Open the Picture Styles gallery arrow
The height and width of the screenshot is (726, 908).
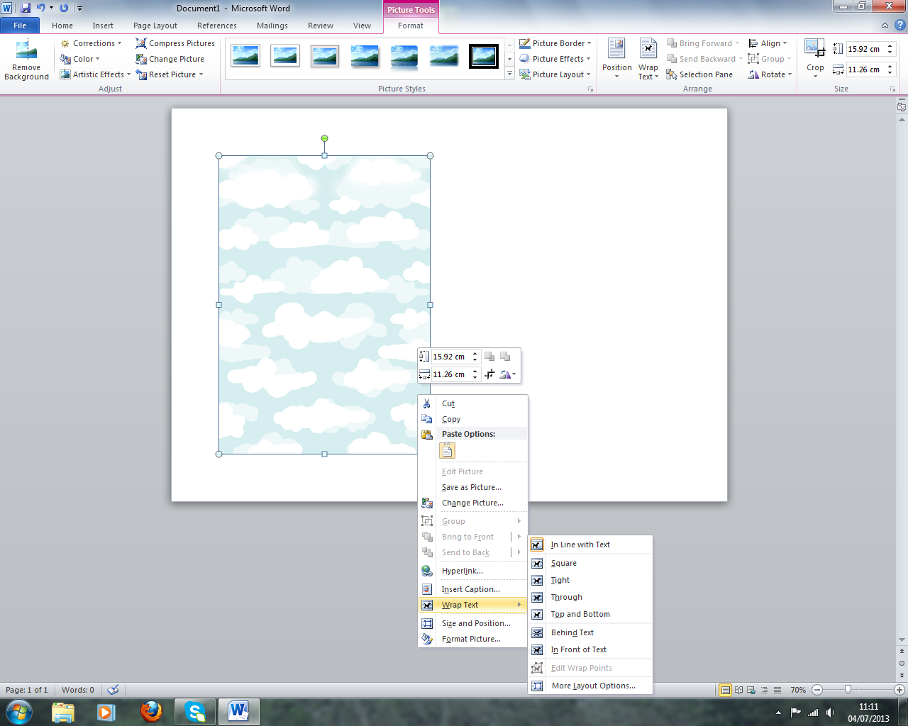click(509, 74)
